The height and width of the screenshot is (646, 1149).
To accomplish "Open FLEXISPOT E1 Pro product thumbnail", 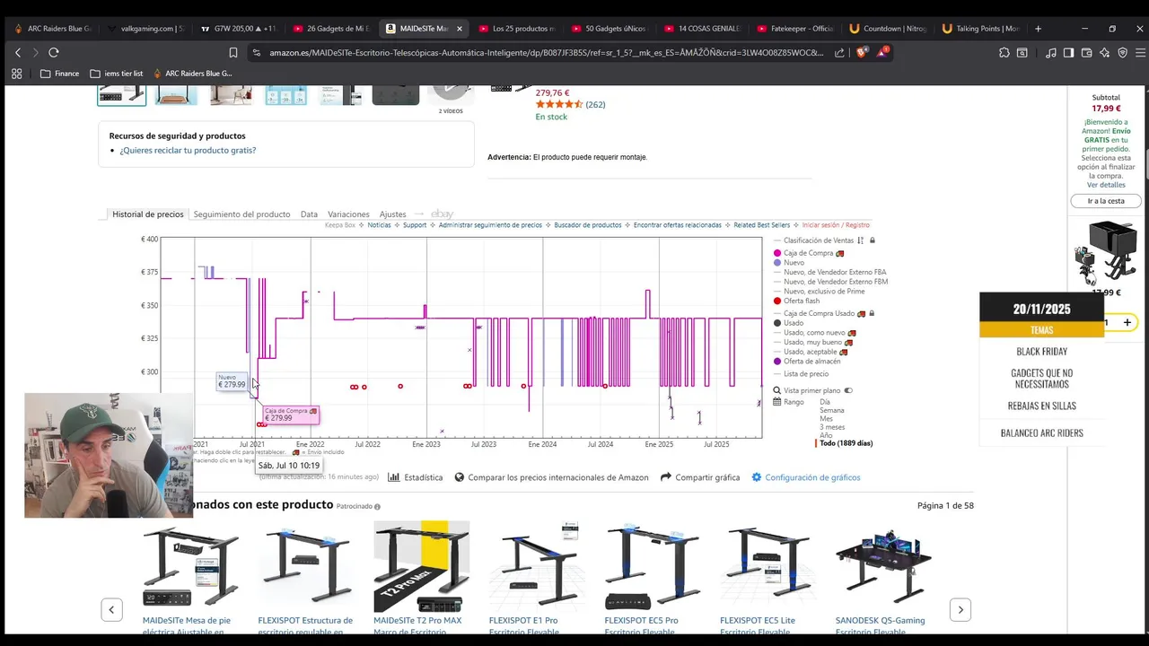I will pyautogui.click(x=536, y=567).
